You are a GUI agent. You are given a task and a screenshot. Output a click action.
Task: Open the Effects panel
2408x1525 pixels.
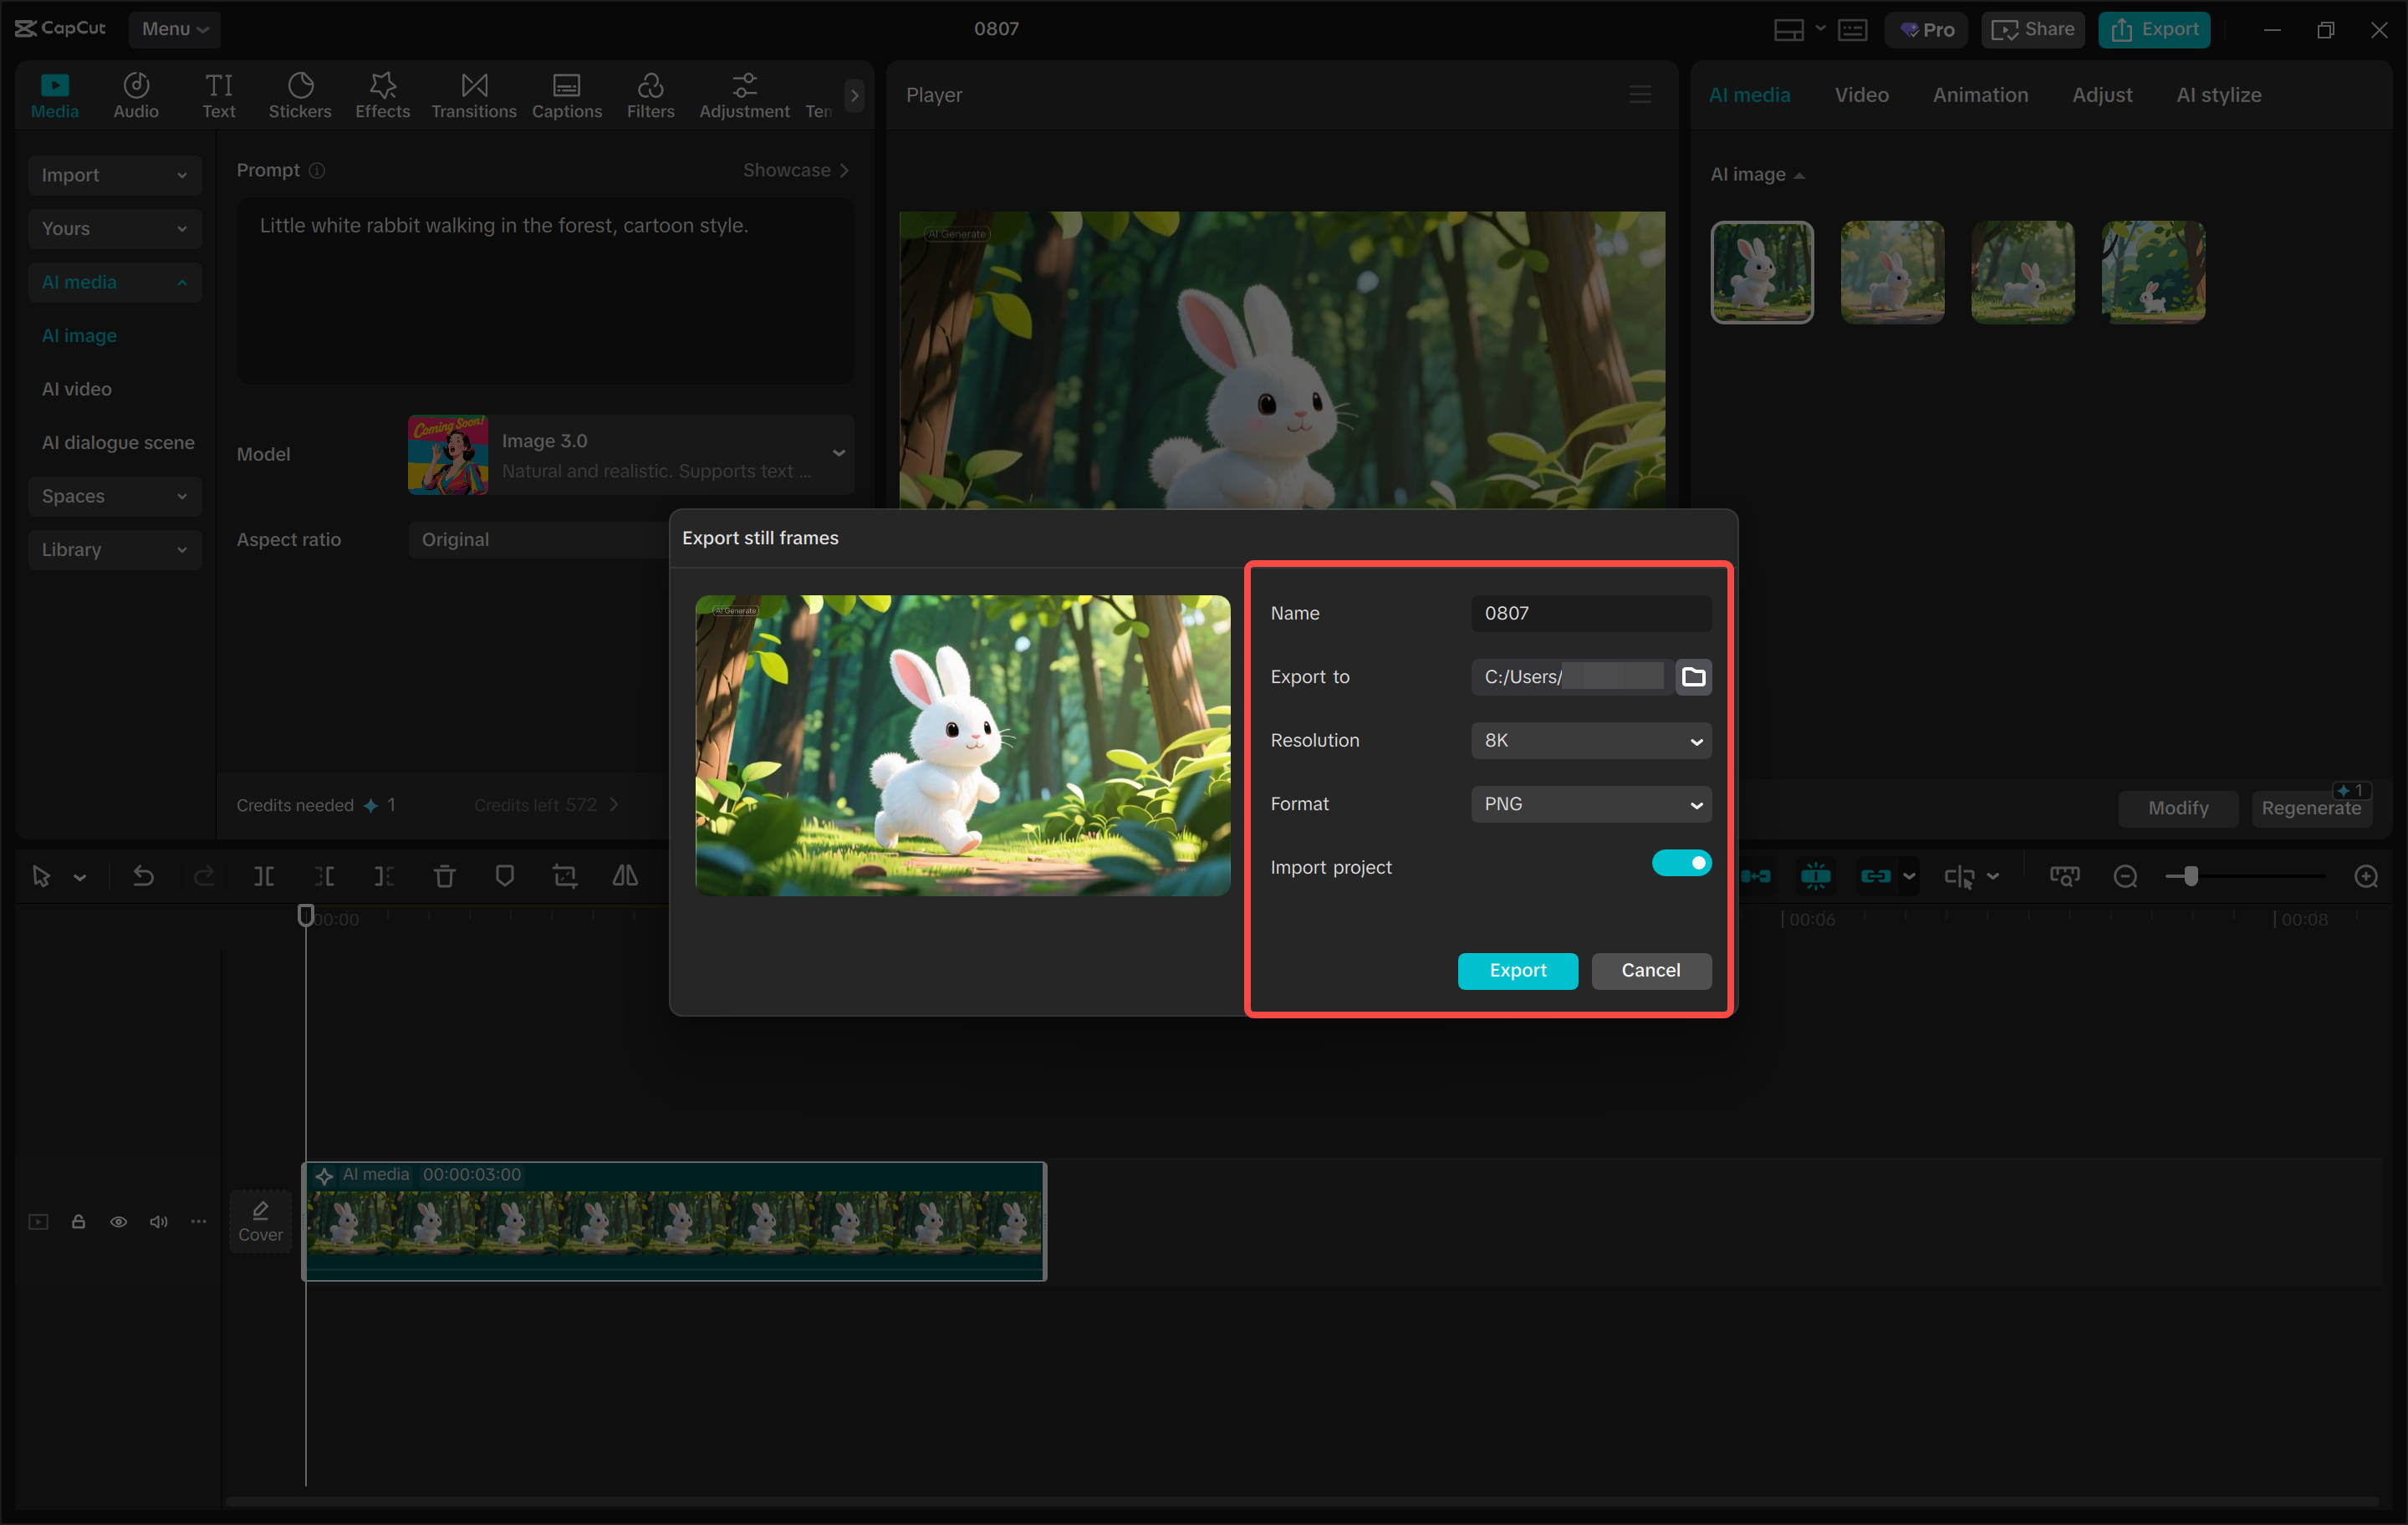click(382, 95)
